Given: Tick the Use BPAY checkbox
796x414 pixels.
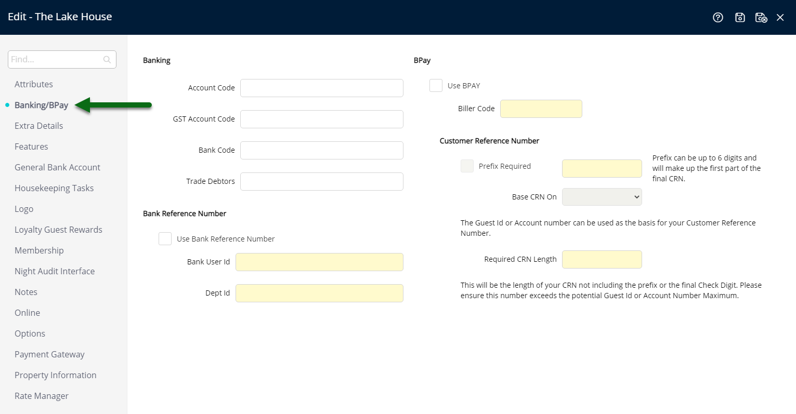Looking at the screenshot, I should click(436, 85).
